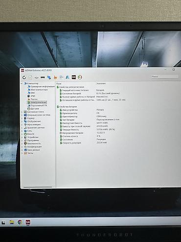Screen dimensions: 181x242
Task: Collapse the Компьютер tree node
Action: click(x=22, y=83)
